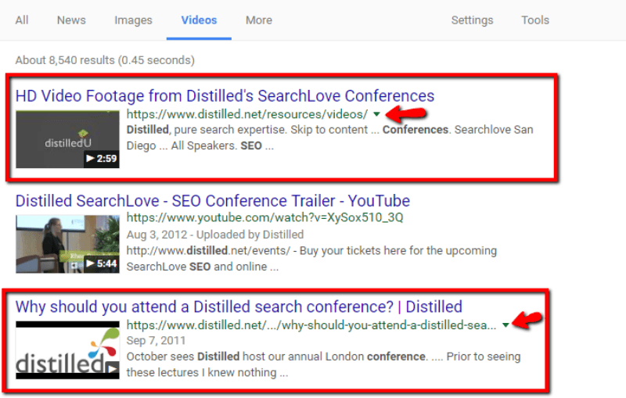Image resolution: width=626 pixels, height=398 pixels.
Task: Play the distilledU 2:59 video thumbnail
Action: (67, 139)
